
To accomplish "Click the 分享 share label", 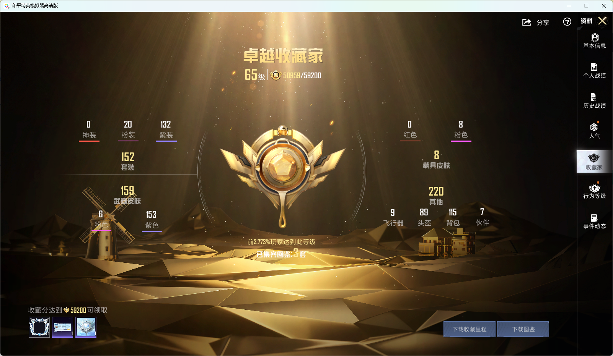I will (x=543, y=23).
